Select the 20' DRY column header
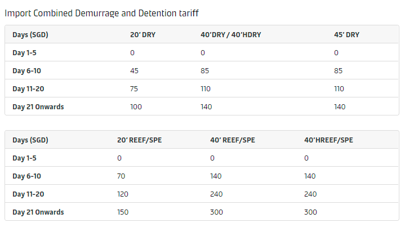405x227 pixels. click(x=143, y=34)
